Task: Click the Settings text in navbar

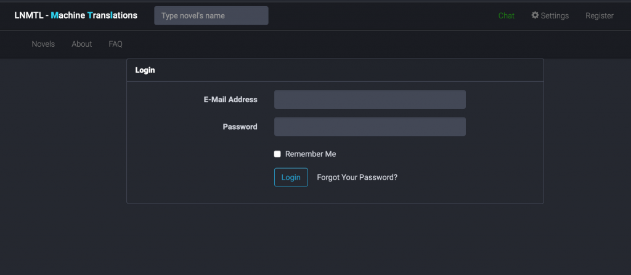Action: pos(555,15)
